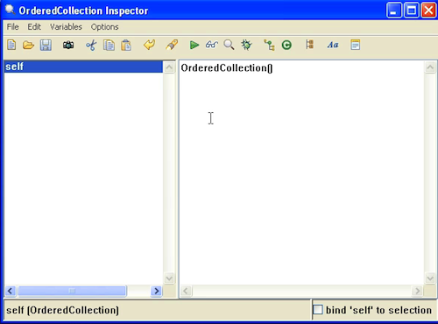Enable bind 'self' to selection checkbox

[x=318, y=309]
